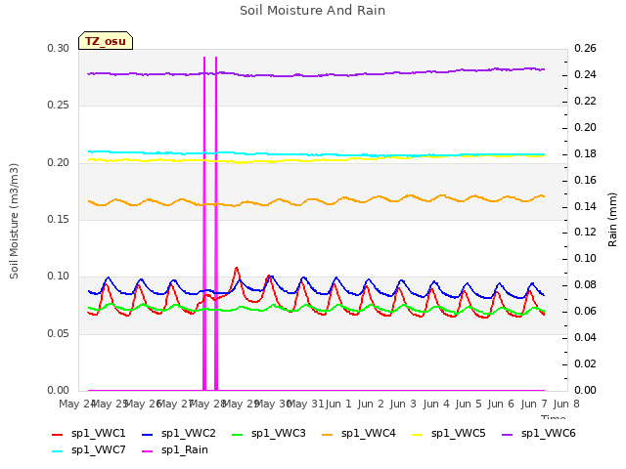Select the sp1_VWC1 legend label
This screenshot has height=469, width=626.
(98, 434)
